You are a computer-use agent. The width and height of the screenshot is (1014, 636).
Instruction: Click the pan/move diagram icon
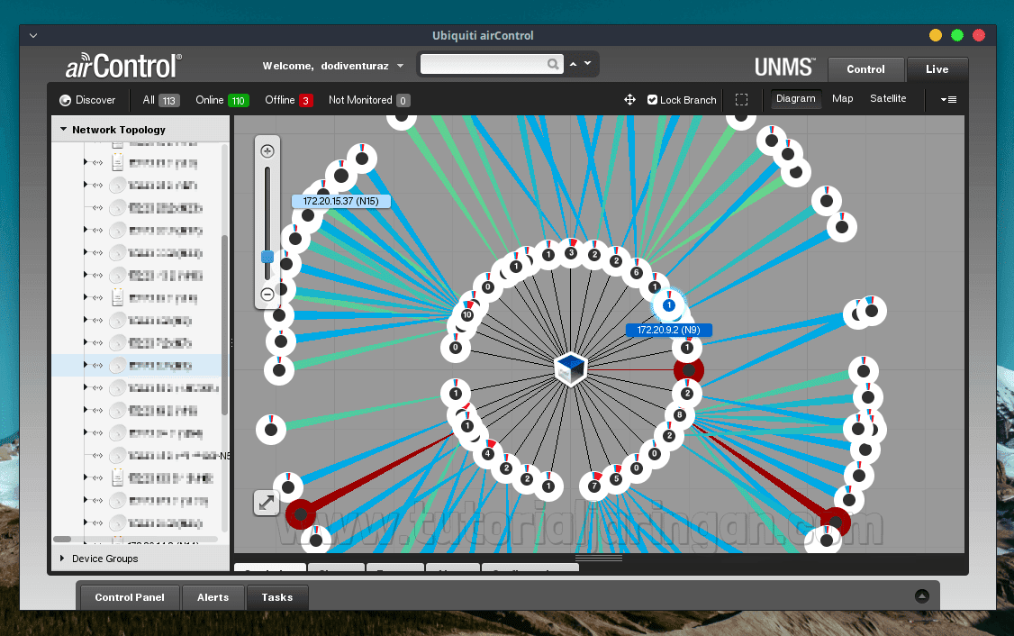(629, 100)
